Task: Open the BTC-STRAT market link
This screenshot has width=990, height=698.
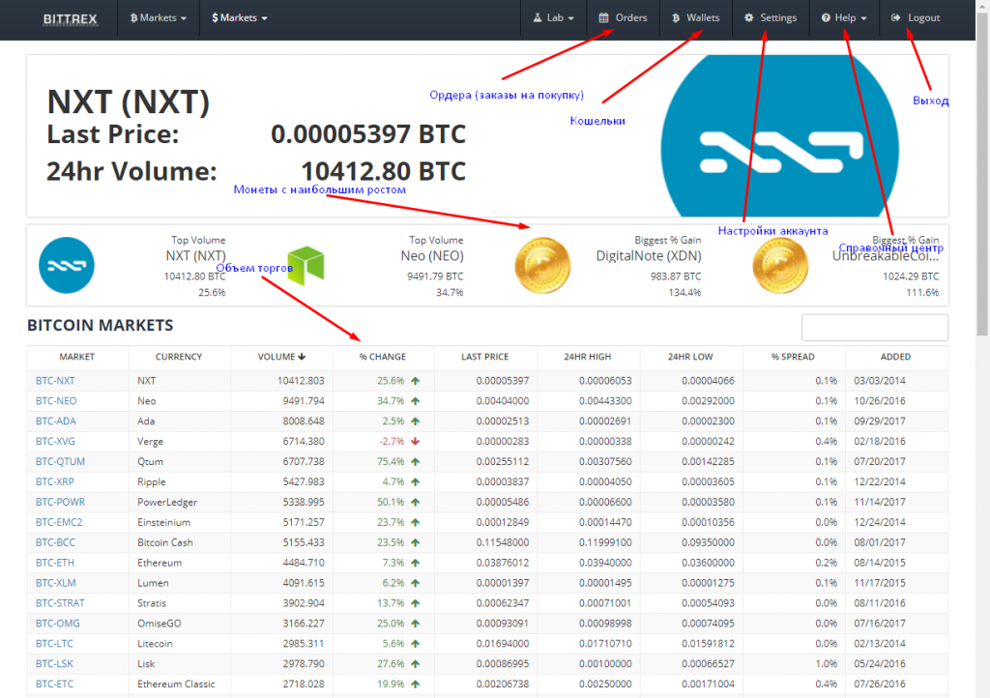Action: (x=60, y=602)
